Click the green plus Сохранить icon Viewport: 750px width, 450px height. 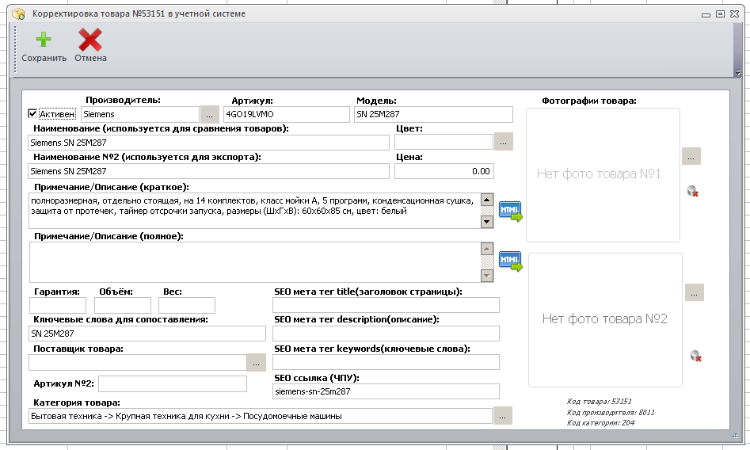[44, 40]
